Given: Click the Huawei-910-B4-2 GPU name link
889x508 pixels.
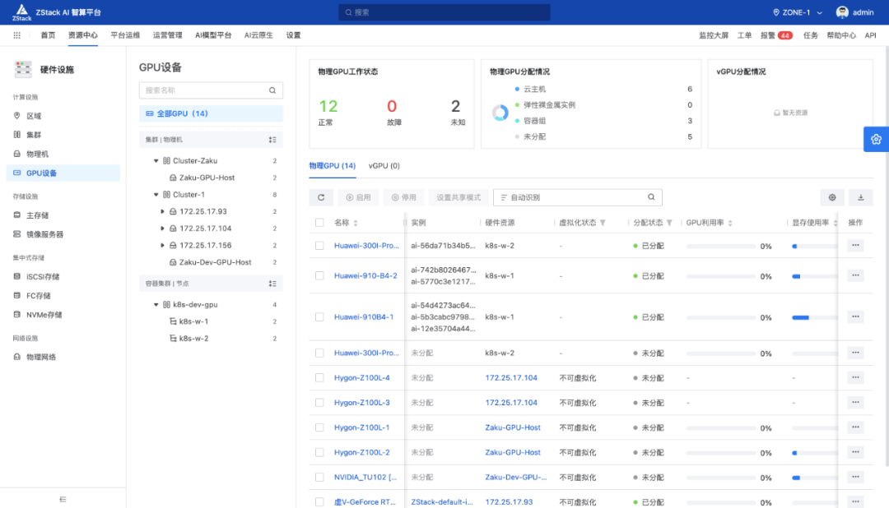Looking at the screenshot, I should point(365,276).
